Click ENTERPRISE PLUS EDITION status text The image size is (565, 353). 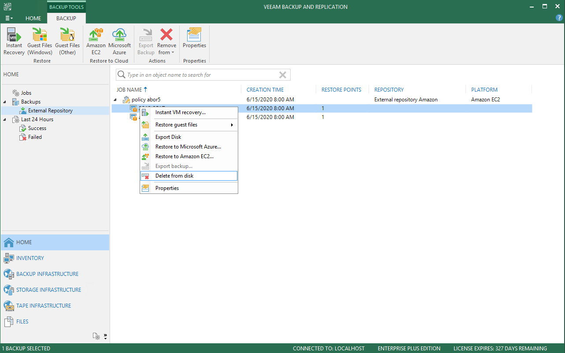click(409, 349)
